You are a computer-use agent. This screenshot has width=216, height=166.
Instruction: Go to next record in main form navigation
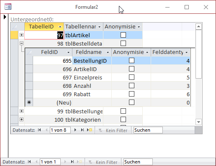click(65, 162)
